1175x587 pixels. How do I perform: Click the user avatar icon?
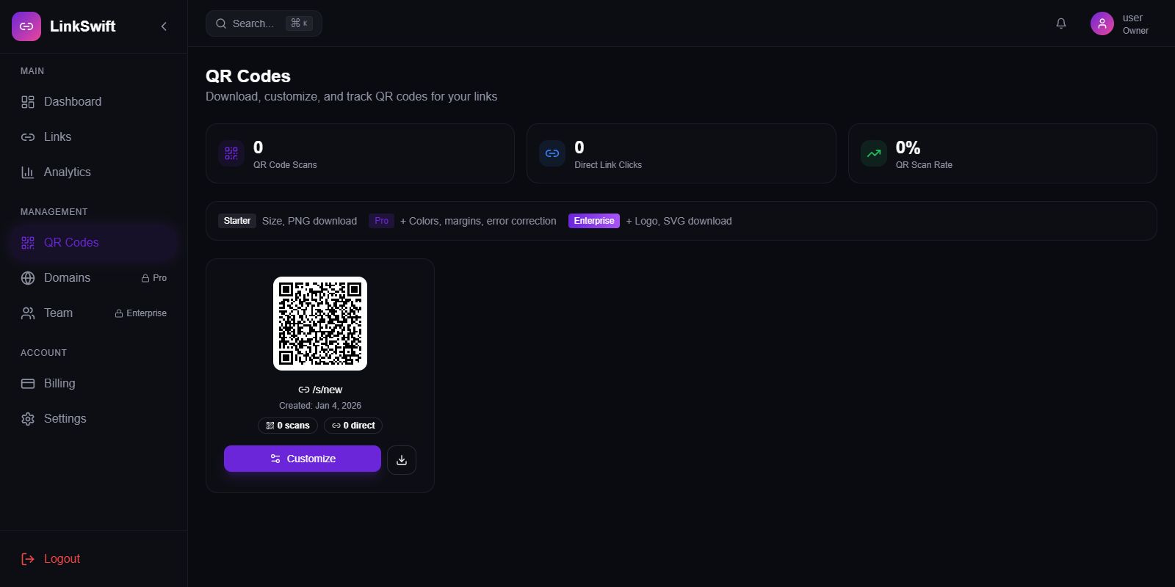click(x=1102, y=23)
